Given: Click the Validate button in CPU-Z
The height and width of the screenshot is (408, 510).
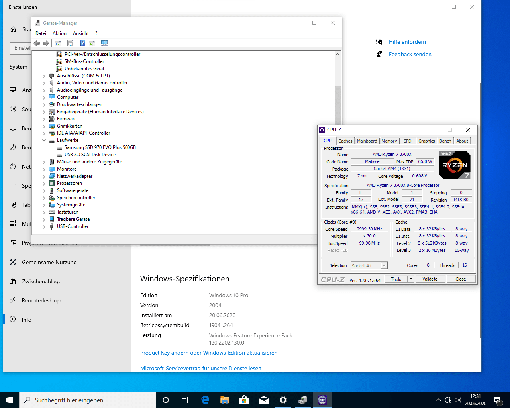Looking at the screenshot, I should coord(430,279).
